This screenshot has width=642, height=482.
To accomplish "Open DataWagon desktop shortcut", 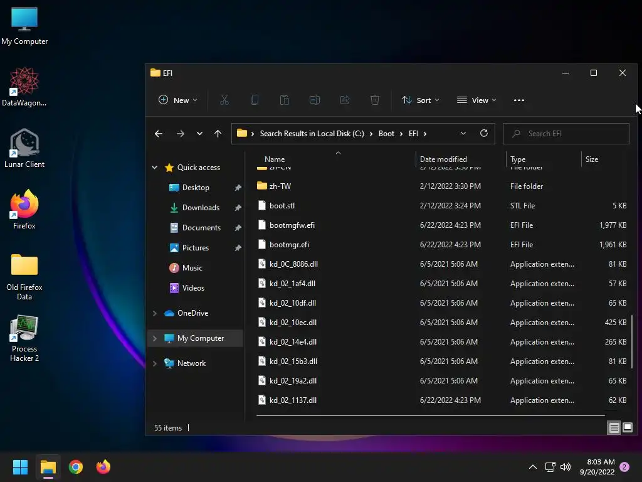I will tap(24, 87).
